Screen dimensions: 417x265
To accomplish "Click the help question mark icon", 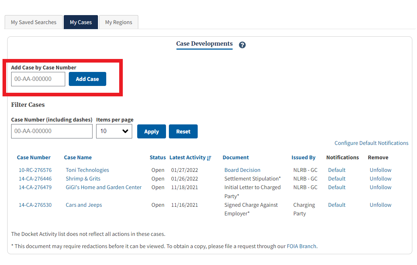I will click(242, 45).
